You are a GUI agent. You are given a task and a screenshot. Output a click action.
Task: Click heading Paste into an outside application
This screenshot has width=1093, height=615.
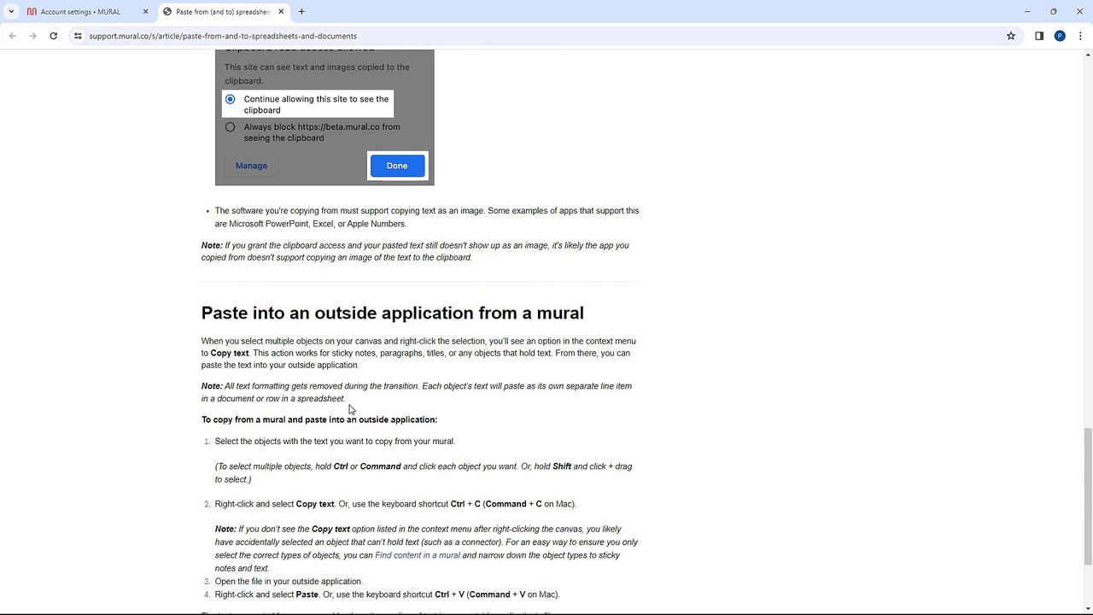coord(393,313)
